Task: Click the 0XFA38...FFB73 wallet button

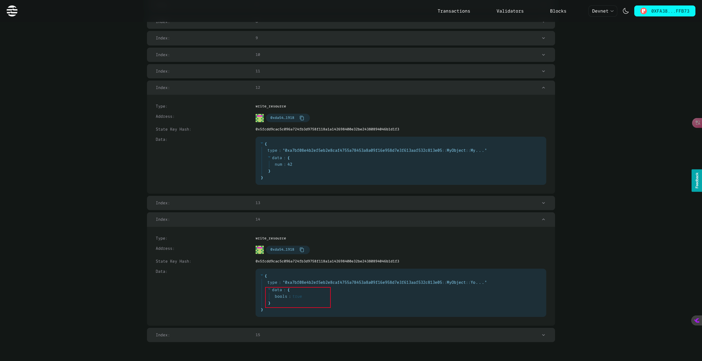Action: click(x=665, y=11)
